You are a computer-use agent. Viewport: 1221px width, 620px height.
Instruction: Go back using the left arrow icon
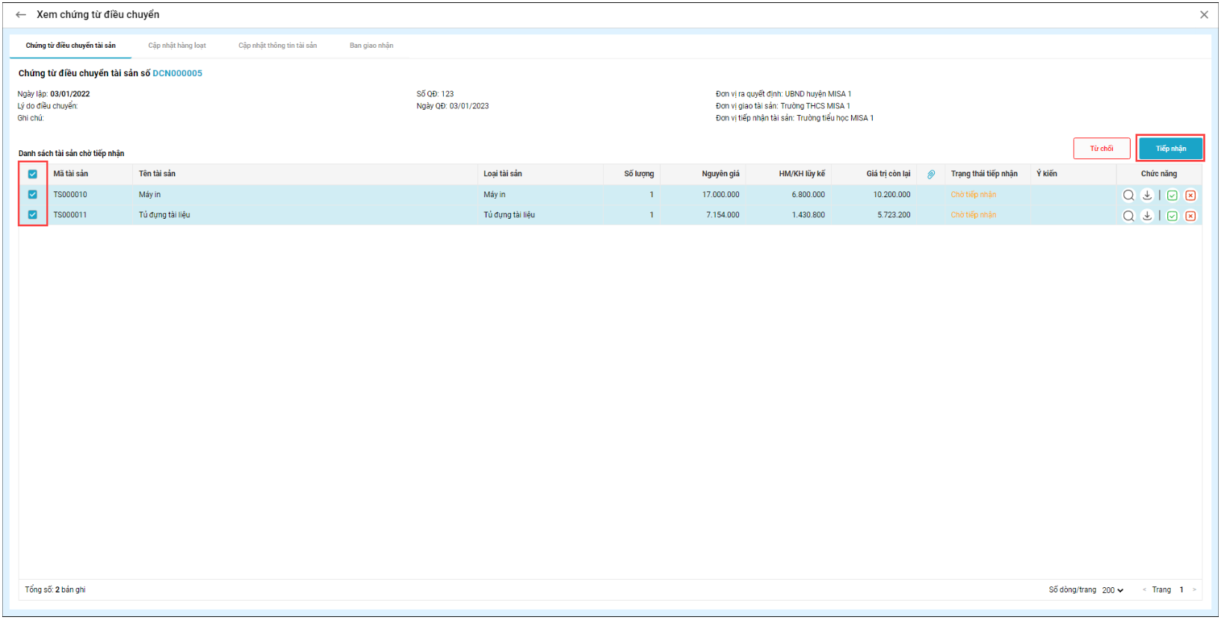tap(21, 15)
